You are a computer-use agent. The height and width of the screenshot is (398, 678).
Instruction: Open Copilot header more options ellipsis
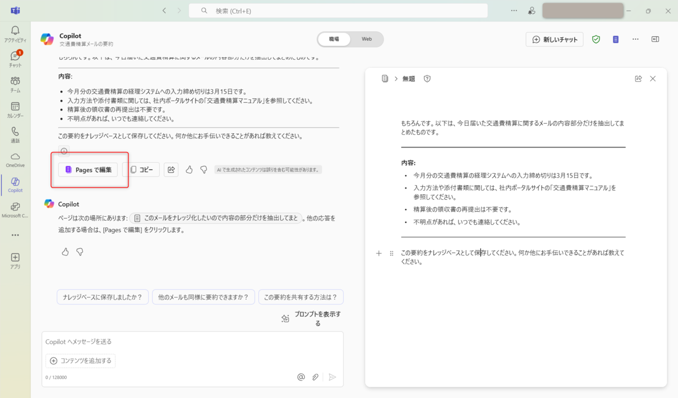tap(636, 40)
